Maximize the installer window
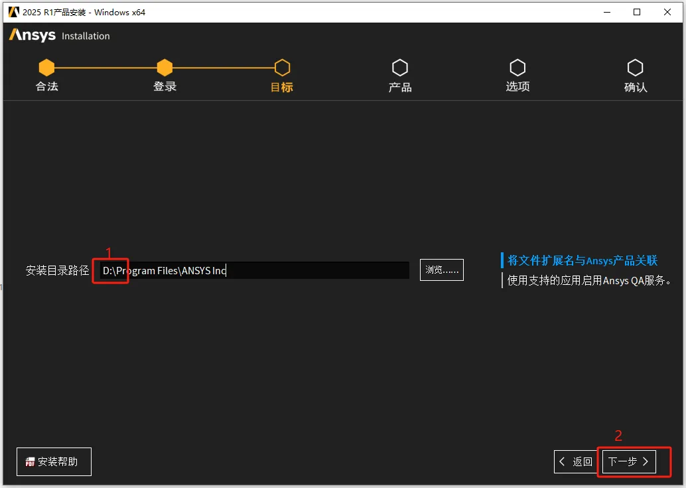 click(637, 12)
